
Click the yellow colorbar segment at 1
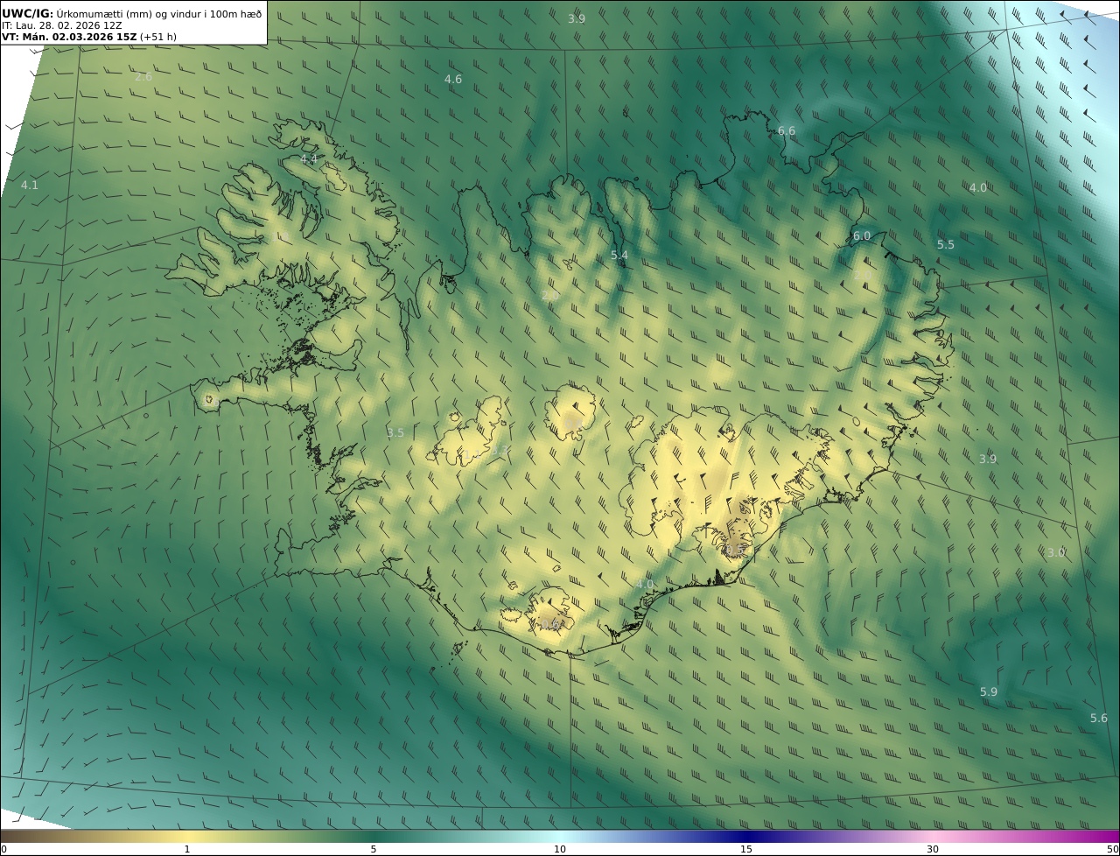[187, 836]
